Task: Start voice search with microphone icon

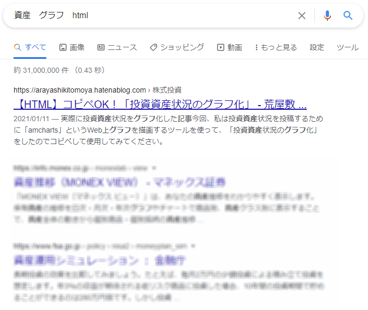Action: 327,16
